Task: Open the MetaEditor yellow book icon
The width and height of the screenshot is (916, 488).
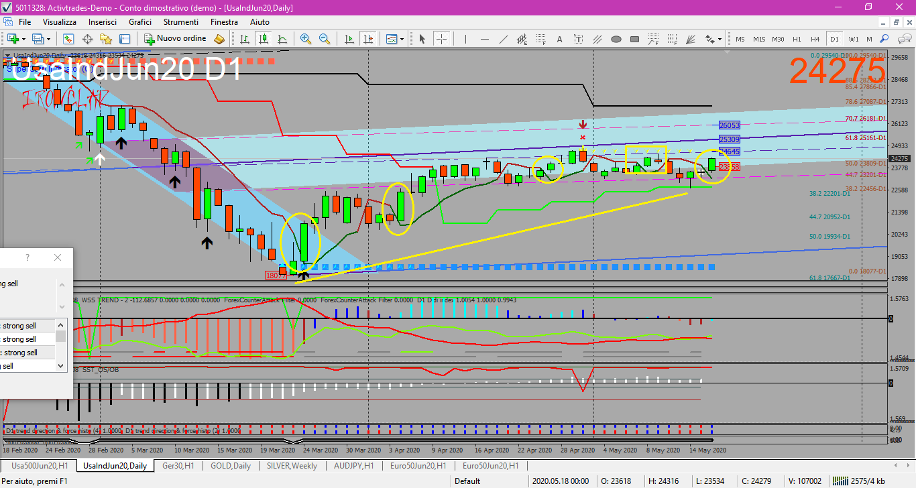Action: [219, 39]
